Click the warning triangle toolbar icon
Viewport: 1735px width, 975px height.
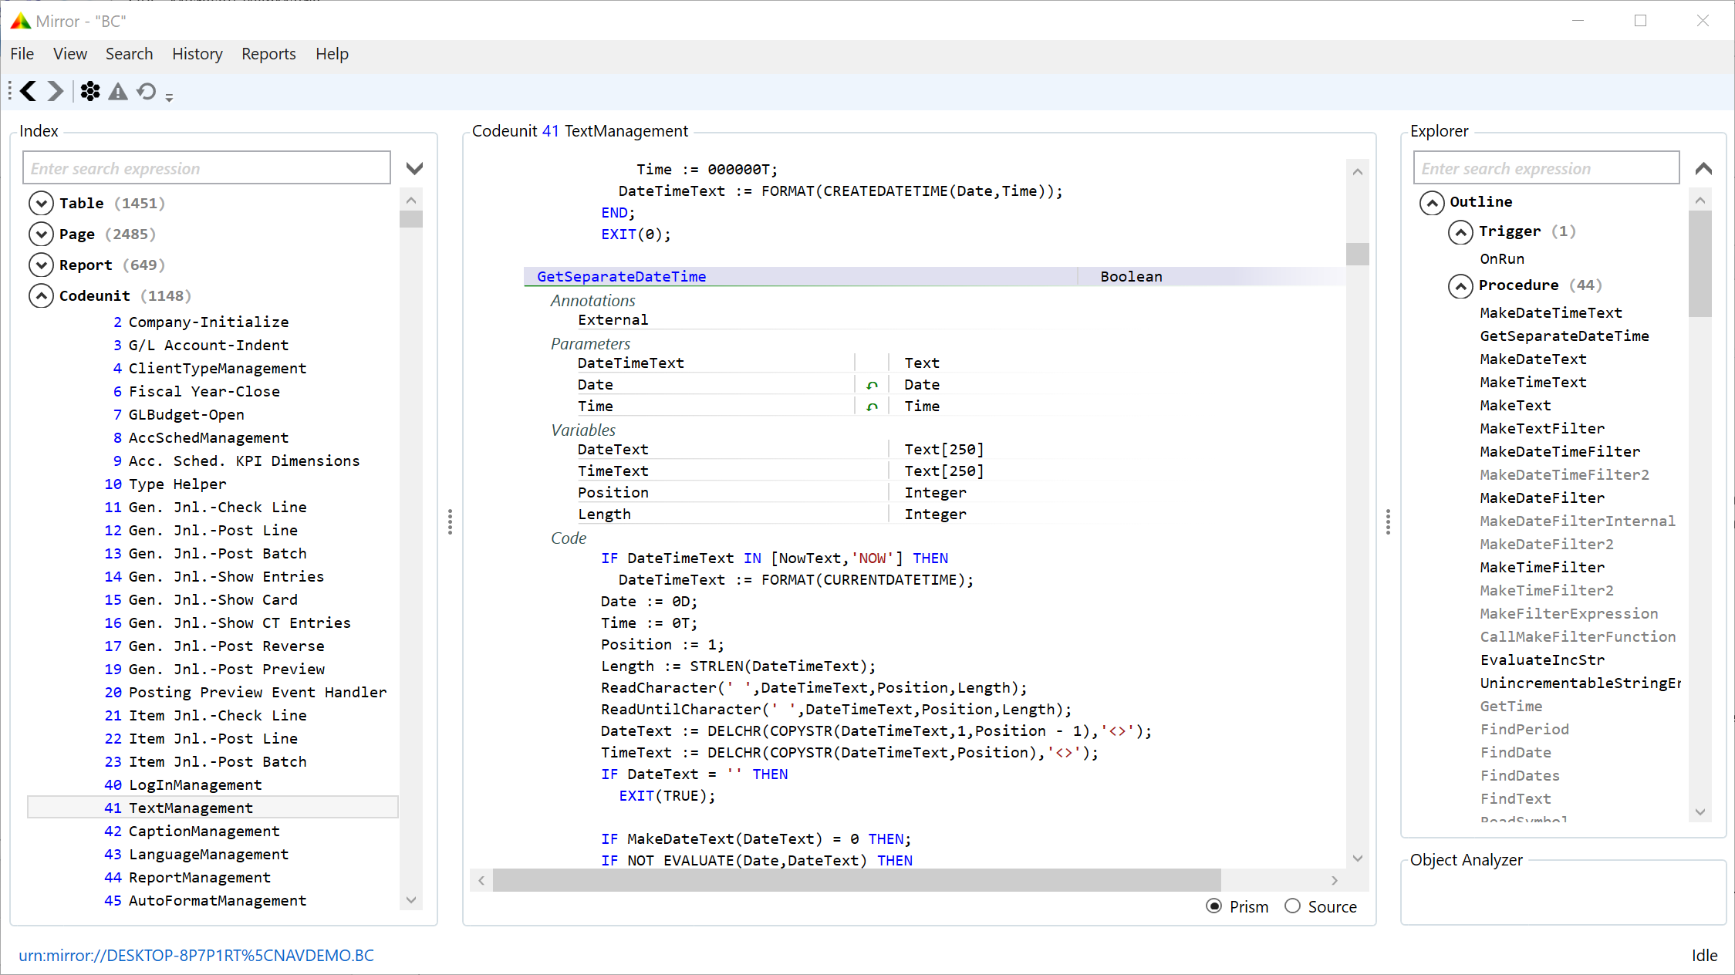118,91
